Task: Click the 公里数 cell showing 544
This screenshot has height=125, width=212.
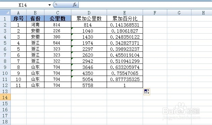Action: pyautogui.click(x=58, y=43)
